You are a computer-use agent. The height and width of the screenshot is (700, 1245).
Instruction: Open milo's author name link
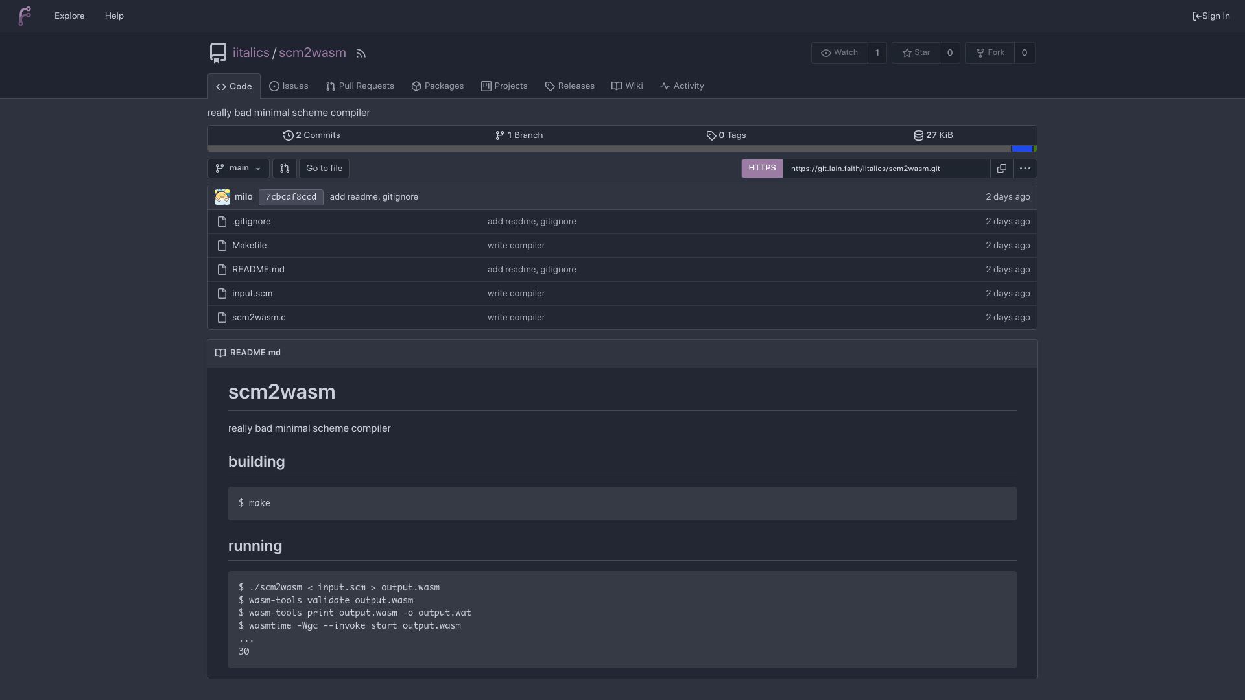(x=244, y=197)
